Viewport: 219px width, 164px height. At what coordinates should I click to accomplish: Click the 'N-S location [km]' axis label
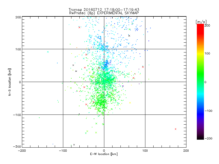point(10,82)
